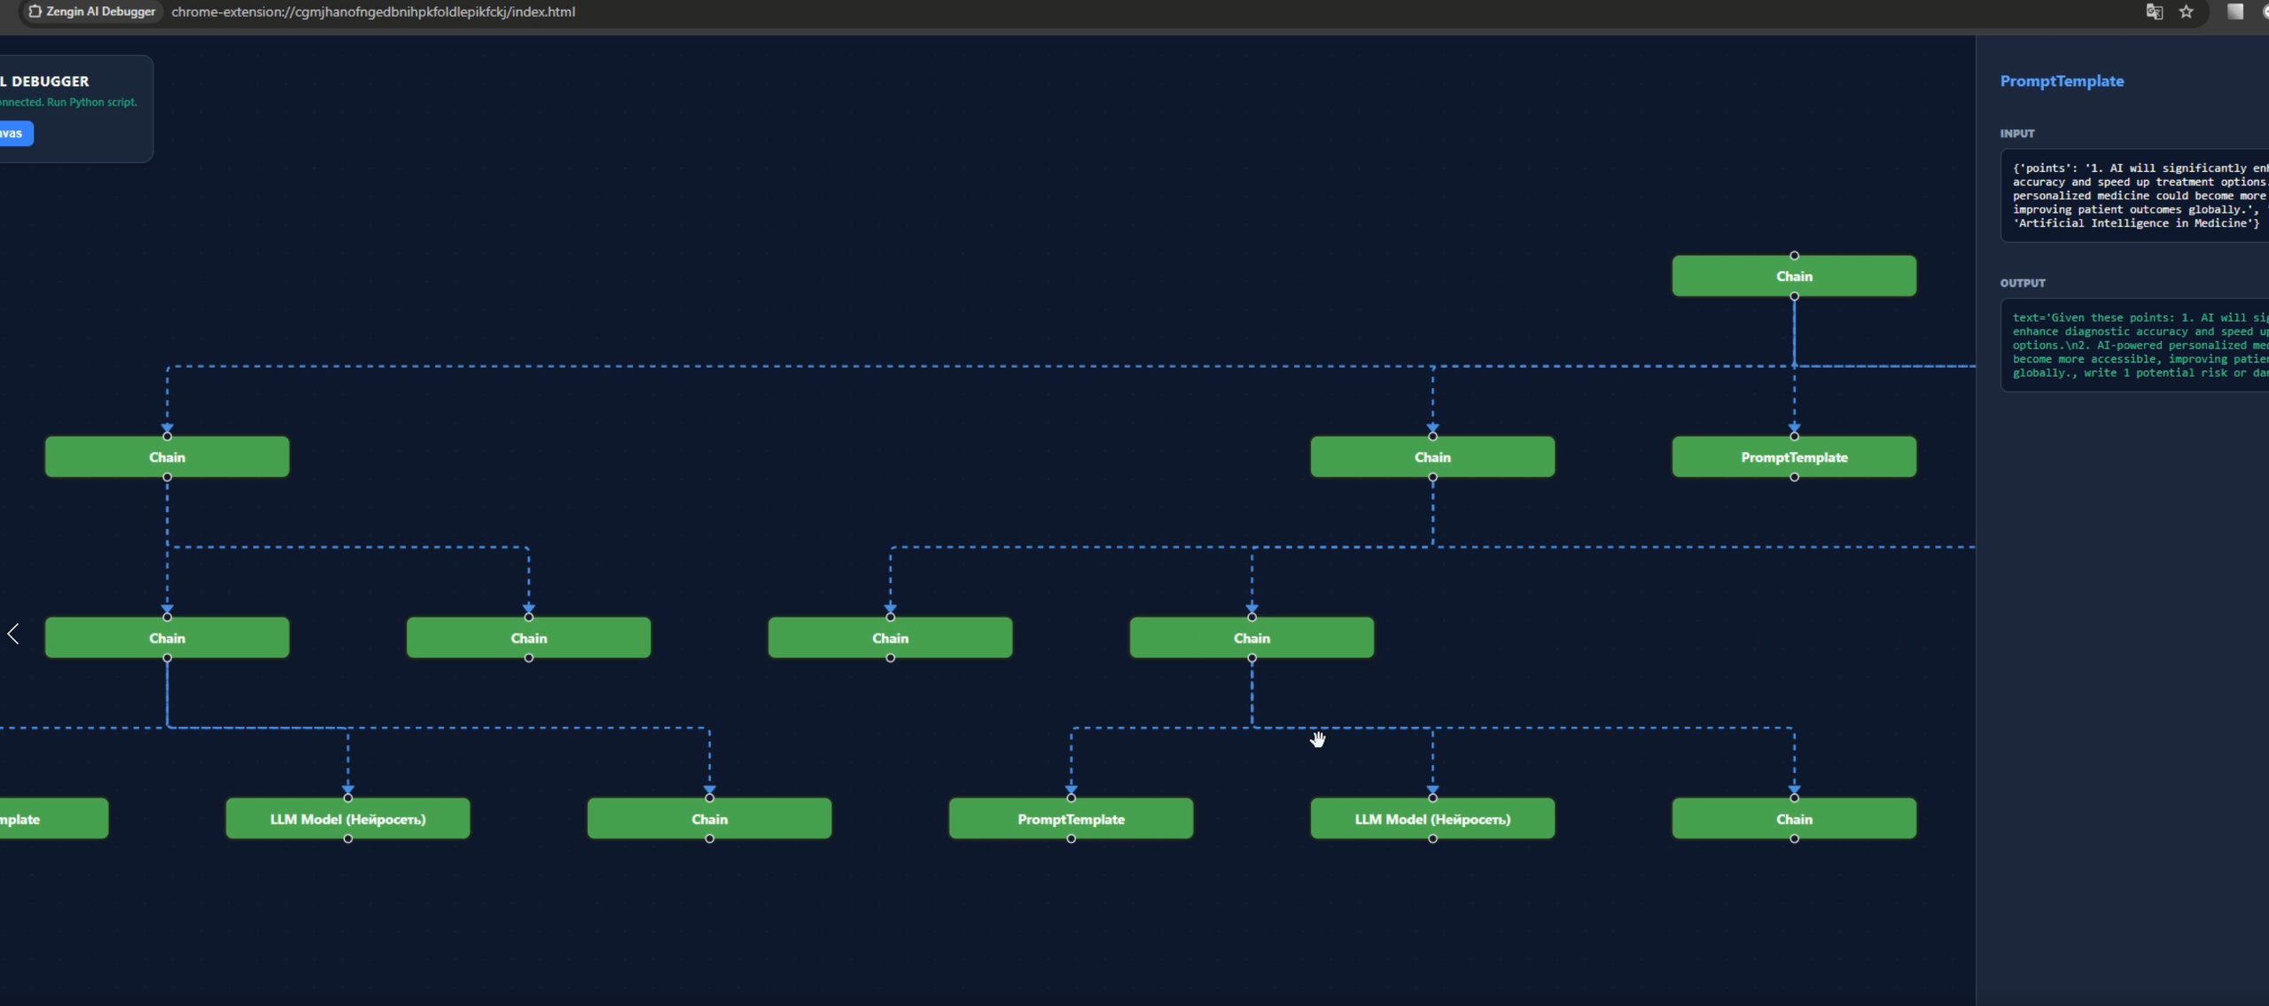Select the PromptTemplate node in the bottom row
The image size is (2269, 1006).
(x=1071, y=818)
